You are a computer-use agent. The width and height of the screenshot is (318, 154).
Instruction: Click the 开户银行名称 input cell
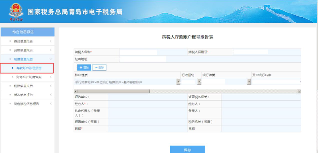(x=276, y=82)
